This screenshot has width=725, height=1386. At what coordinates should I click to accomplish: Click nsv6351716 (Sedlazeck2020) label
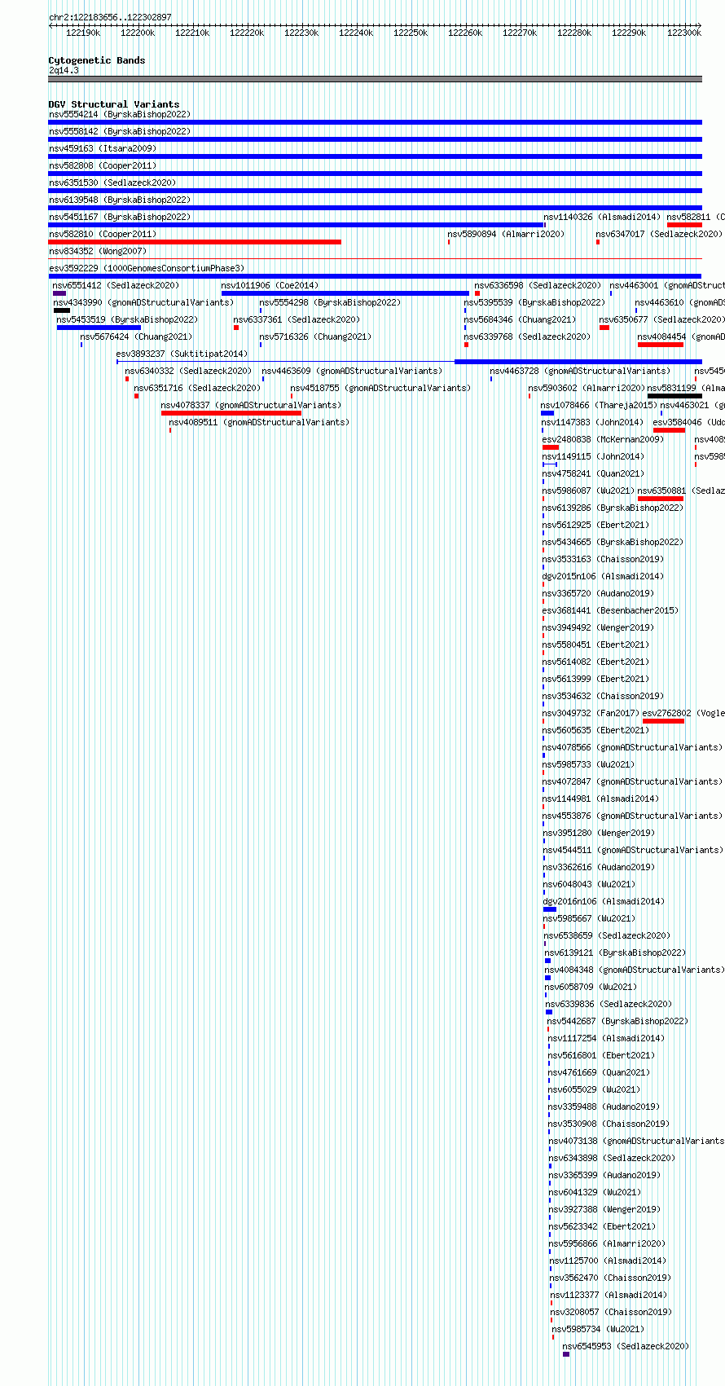[198, 389]
